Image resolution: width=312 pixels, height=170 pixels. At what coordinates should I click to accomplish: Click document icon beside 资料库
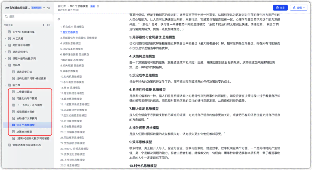click(x=9, y=65)
